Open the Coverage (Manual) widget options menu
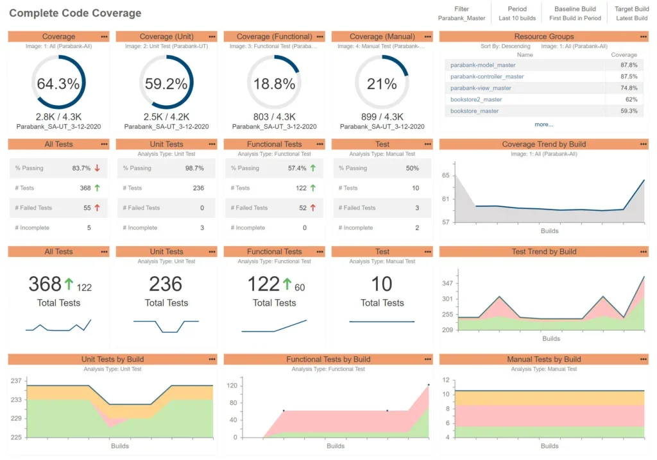 coord(427,37)
